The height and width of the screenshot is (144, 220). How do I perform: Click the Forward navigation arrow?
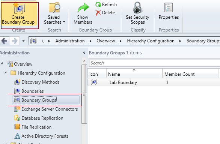(x=14, y=41)
